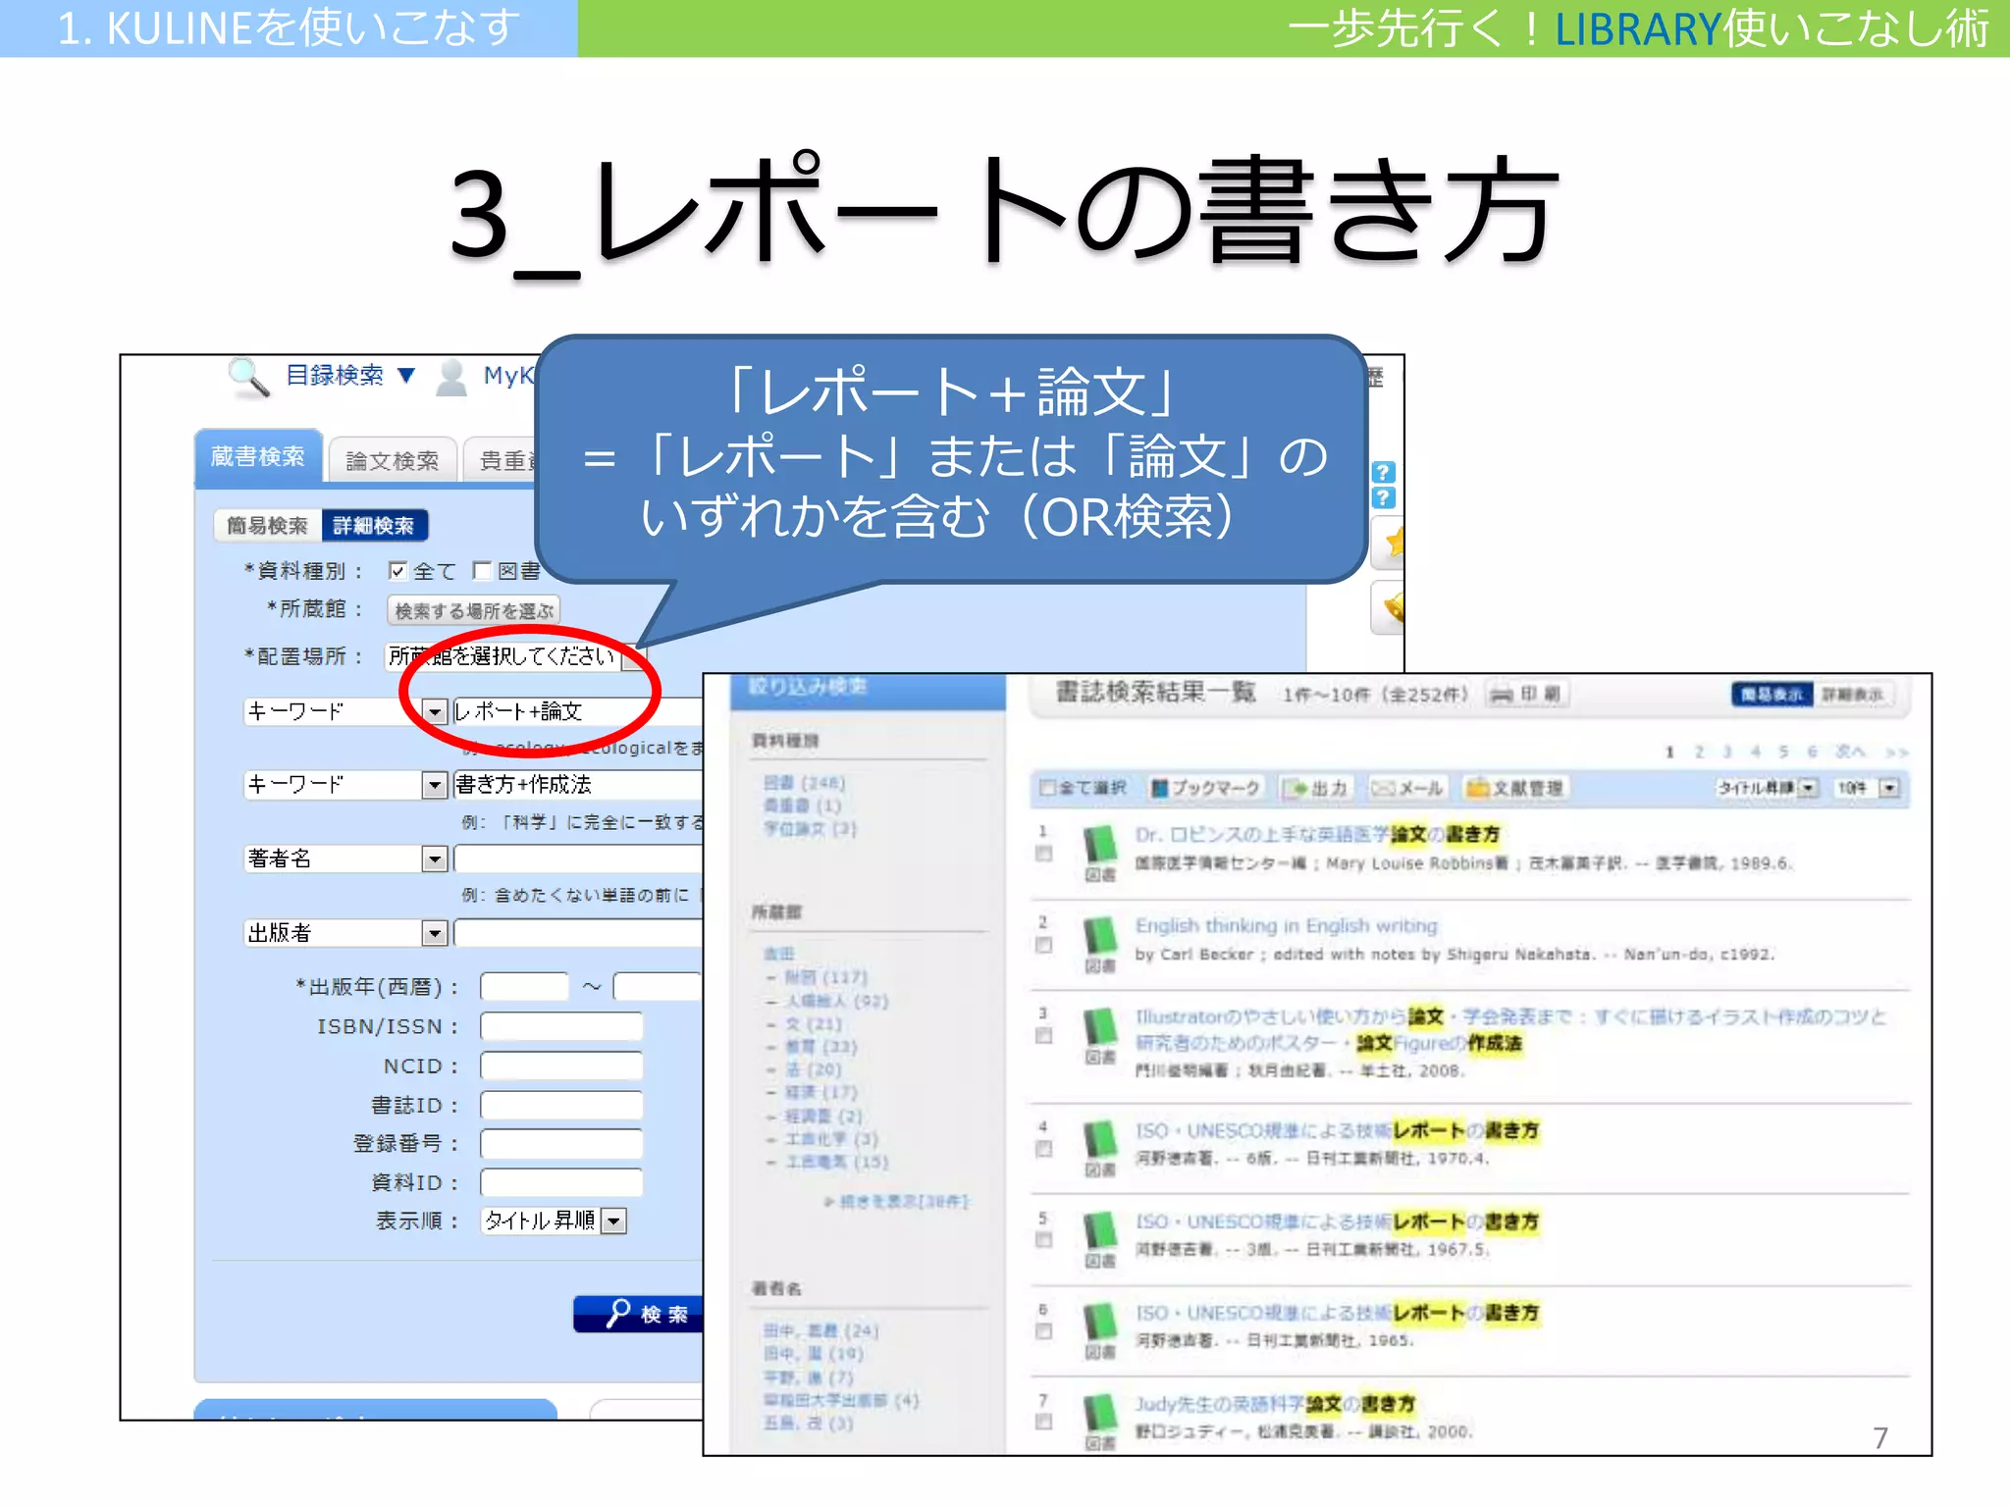Screen dimensions: 2010x1507
Task: Tick the 全て選択 checkbox in results
Action: pyautogui.click(x=1047, y=788)
